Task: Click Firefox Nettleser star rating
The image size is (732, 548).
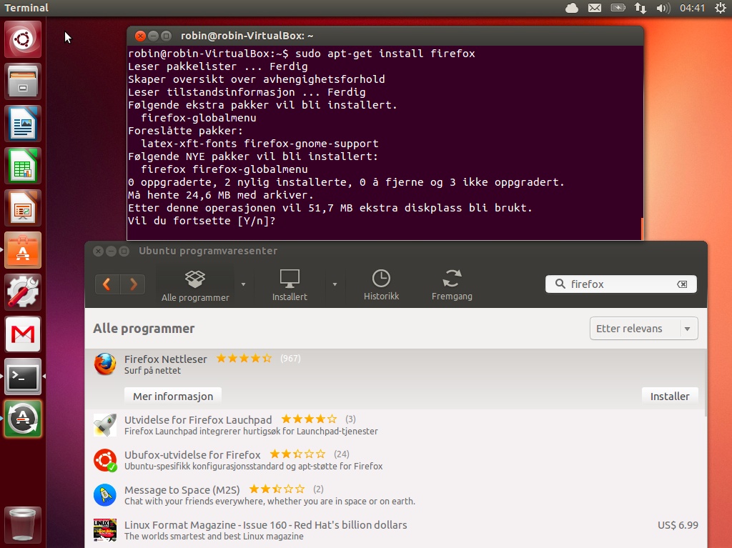Action: (244, 359)
